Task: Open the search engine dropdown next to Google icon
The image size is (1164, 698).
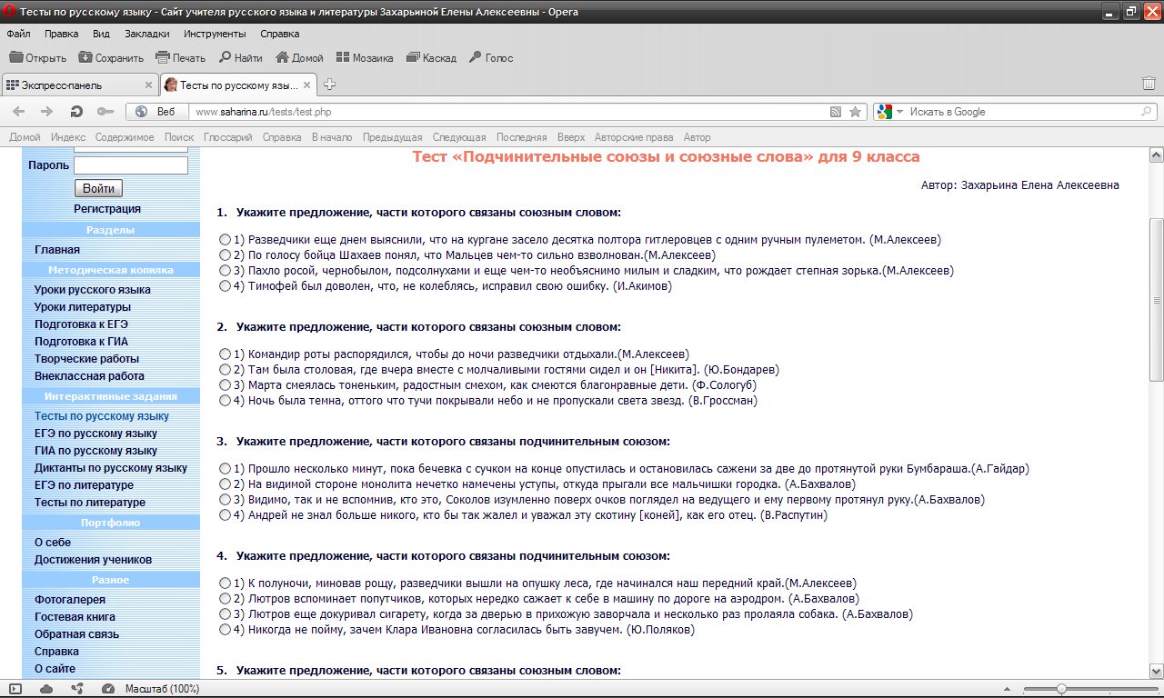Action: tap(899, 112)
